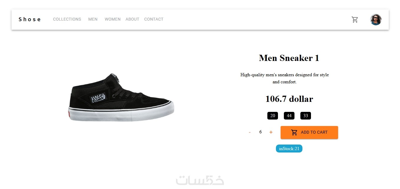Choose size 44

click(x=289, y=116)
